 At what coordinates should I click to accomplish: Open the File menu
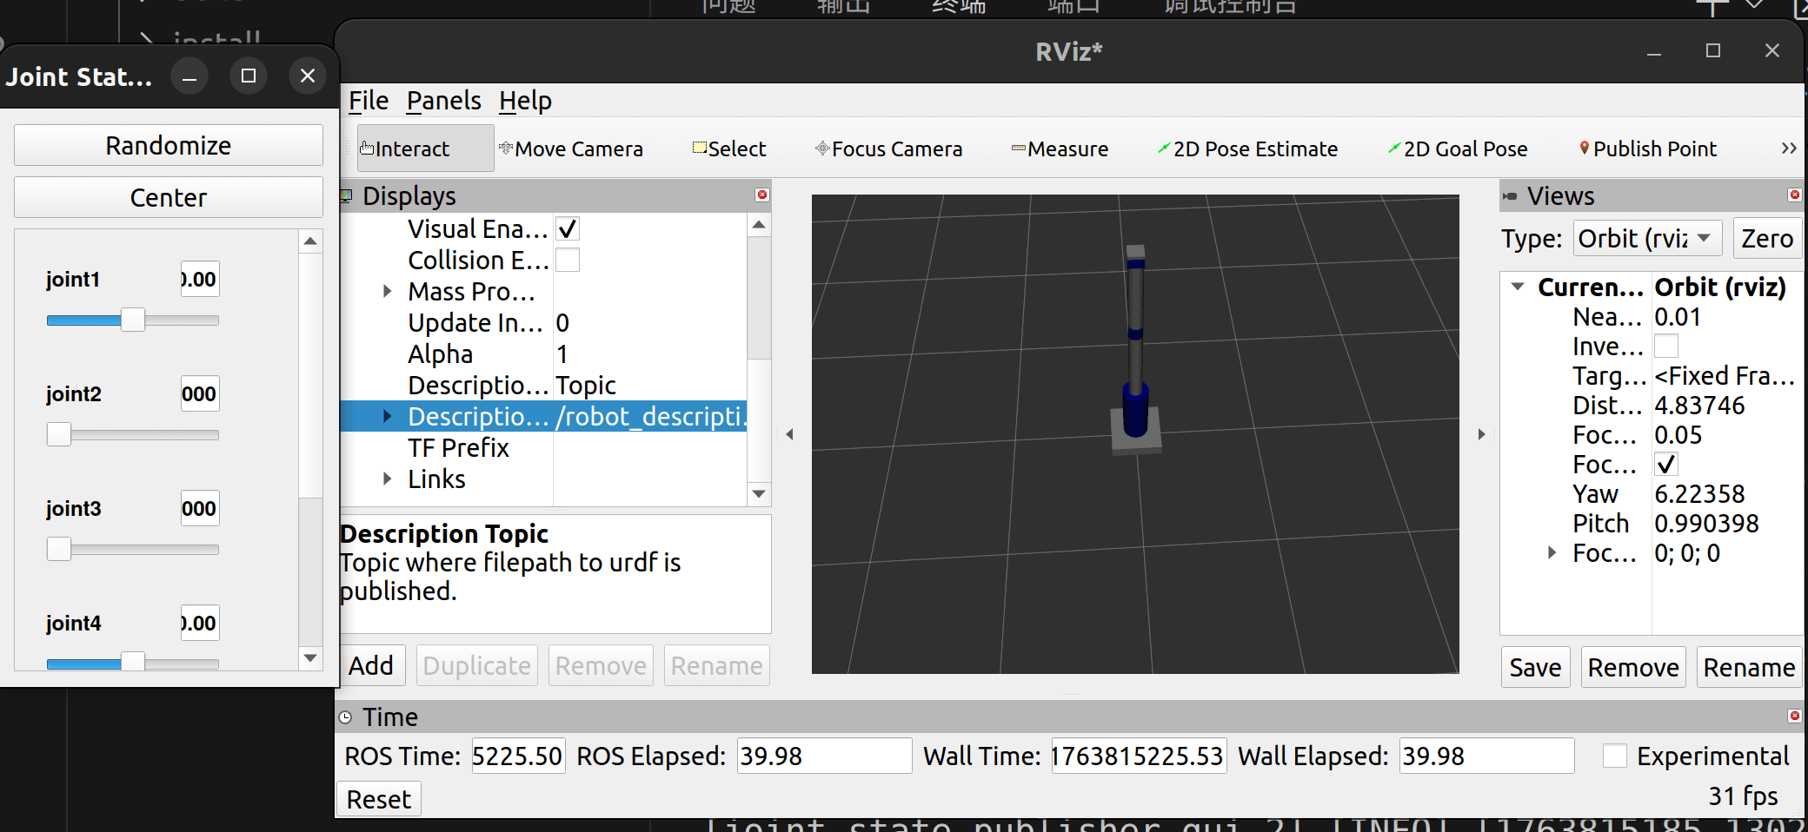click(369, 101)
